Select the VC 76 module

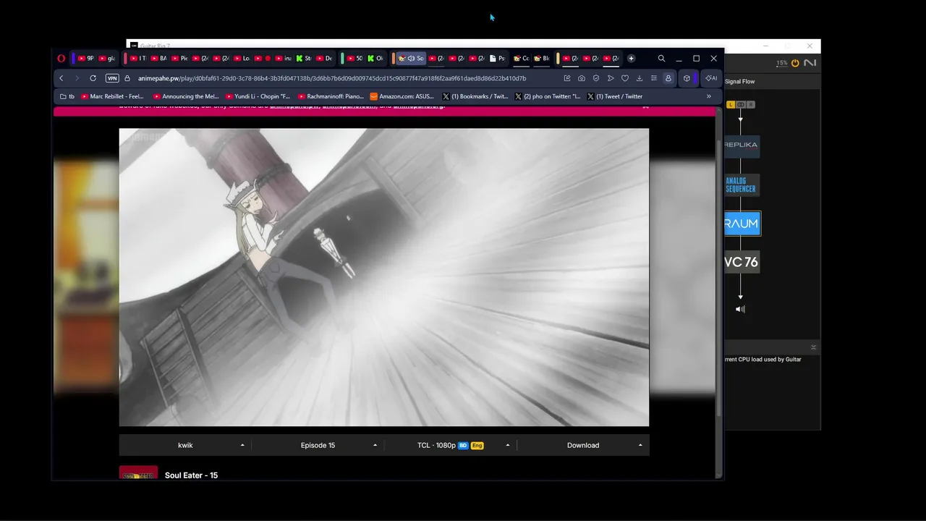(742, 262)
